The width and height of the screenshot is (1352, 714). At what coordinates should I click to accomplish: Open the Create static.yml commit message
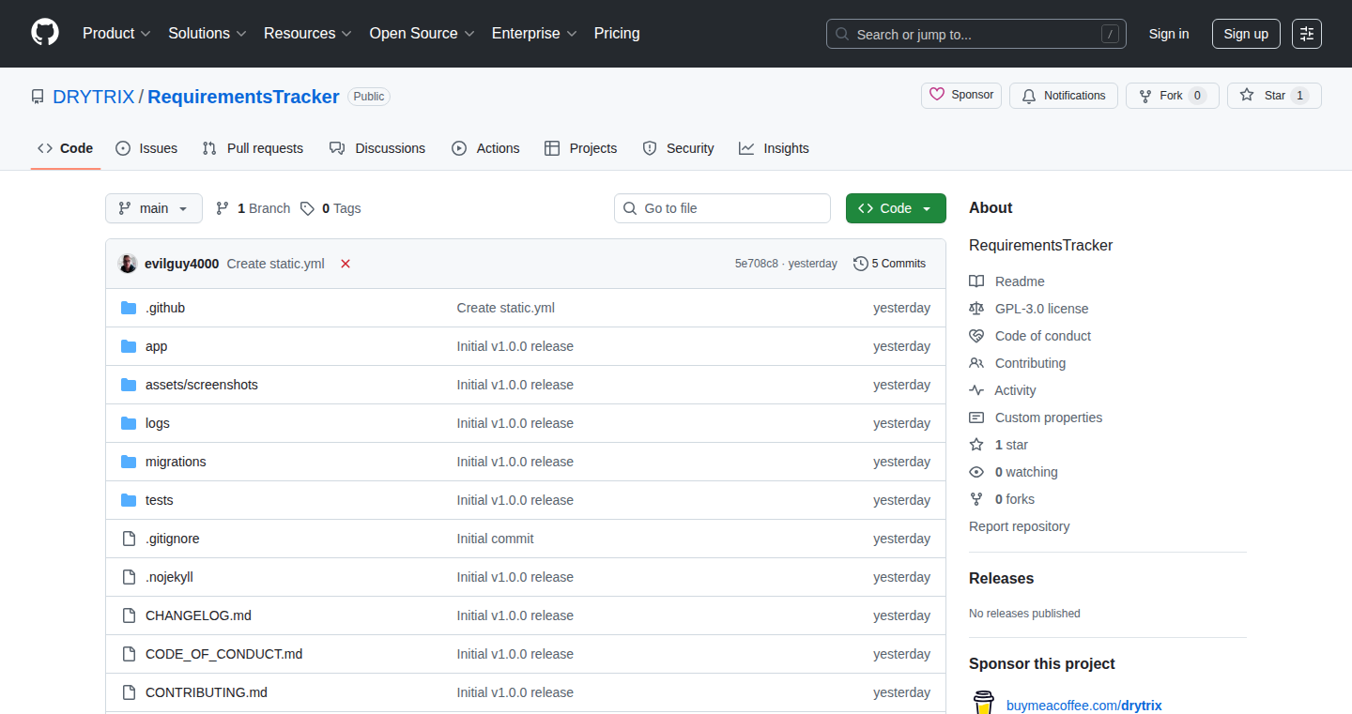click(276, 264)
